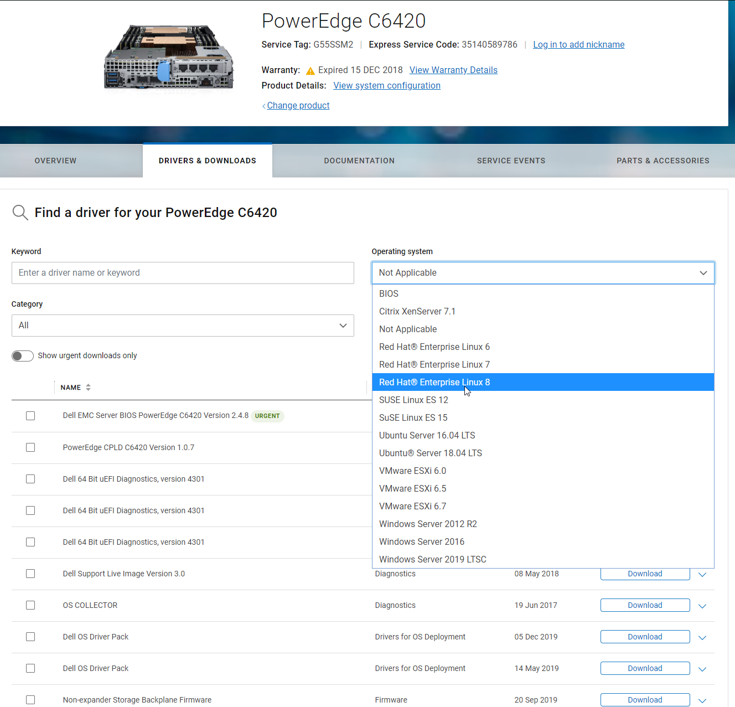Viewport: 735px width, 707px height.
Task: Open View system configuration link
Action: point(387,86)
